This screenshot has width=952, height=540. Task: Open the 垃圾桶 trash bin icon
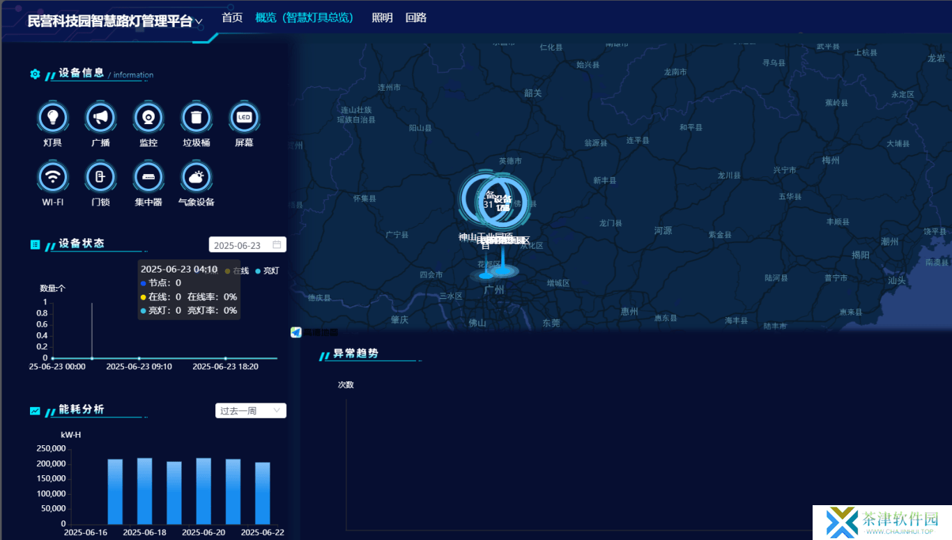tap(197, 118)
